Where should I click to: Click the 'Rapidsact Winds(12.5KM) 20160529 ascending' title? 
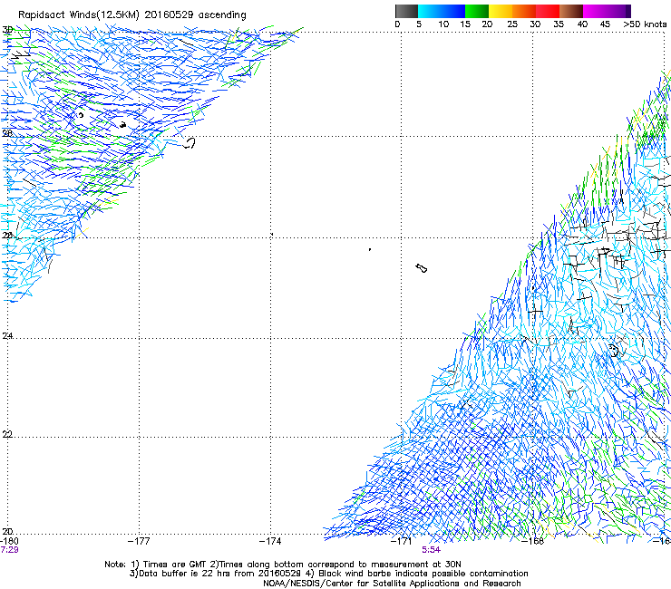pos(132,15)
